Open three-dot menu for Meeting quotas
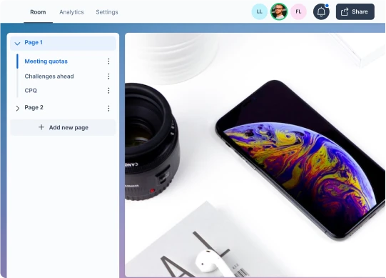The width and height of the screenshot is (386, 278). (x=108, y=61)
